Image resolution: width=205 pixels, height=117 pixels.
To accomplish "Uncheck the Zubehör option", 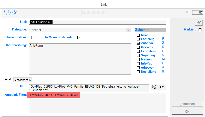I will click(x=138, y=43).
